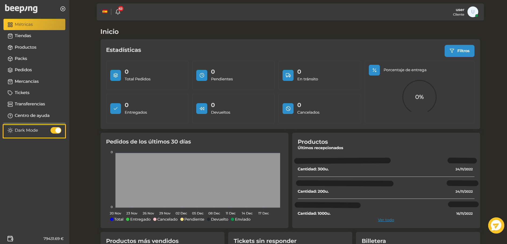This screenshot has width=507, height=244.
Task: Toggle the Dark Mode switch off
Action: (56, 130)
